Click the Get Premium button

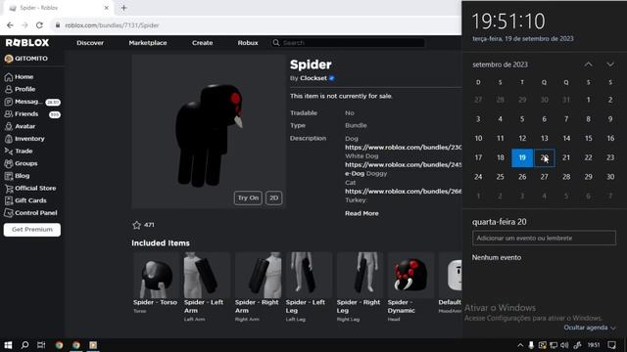(x=32, y=230)
